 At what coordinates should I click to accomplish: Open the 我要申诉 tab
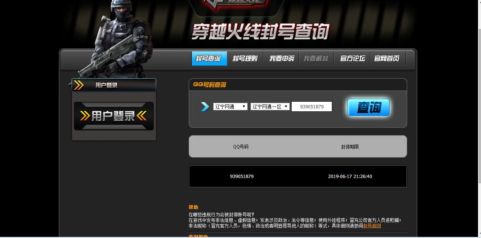pos(282,58)
